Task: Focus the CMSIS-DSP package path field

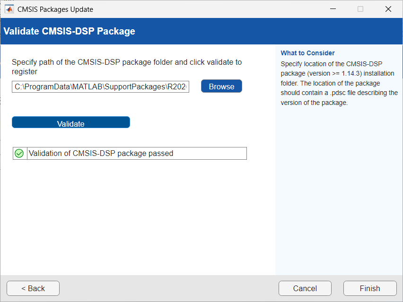Action: click(100, 87)
